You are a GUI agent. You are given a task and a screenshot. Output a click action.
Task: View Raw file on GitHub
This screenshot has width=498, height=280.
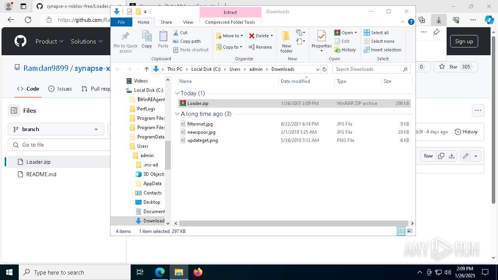(x=428, y=156)
